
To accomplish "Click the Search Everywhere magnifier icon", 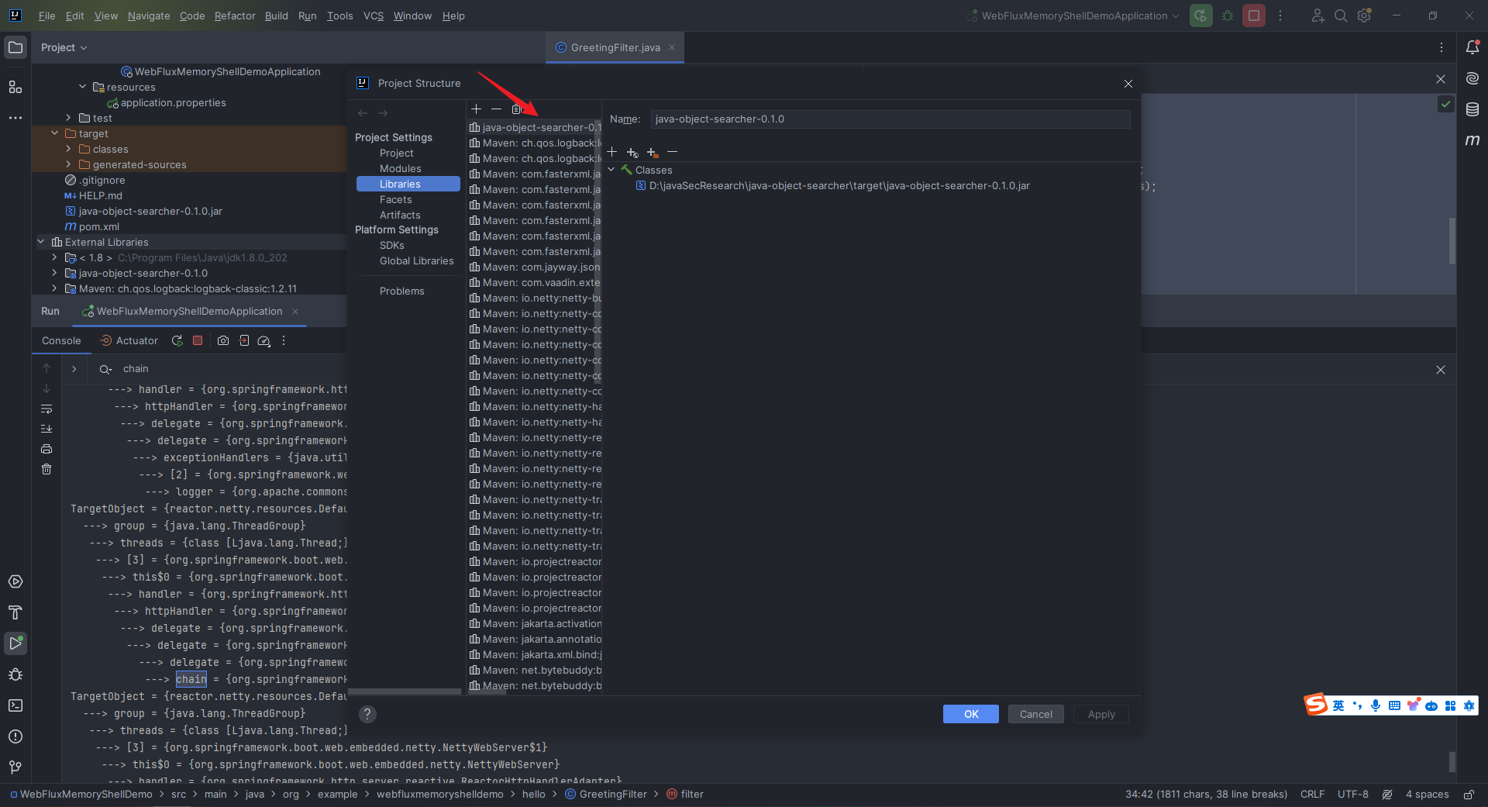I will tap(1341, 16).
